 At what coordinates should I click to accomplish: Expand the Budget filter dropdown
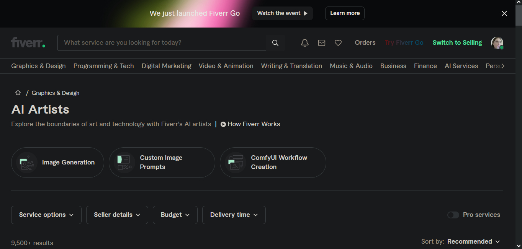coord(175,215)
